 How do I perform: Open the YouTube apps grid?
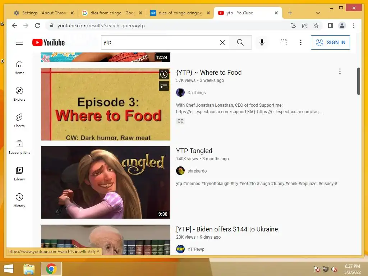[284, 42]
